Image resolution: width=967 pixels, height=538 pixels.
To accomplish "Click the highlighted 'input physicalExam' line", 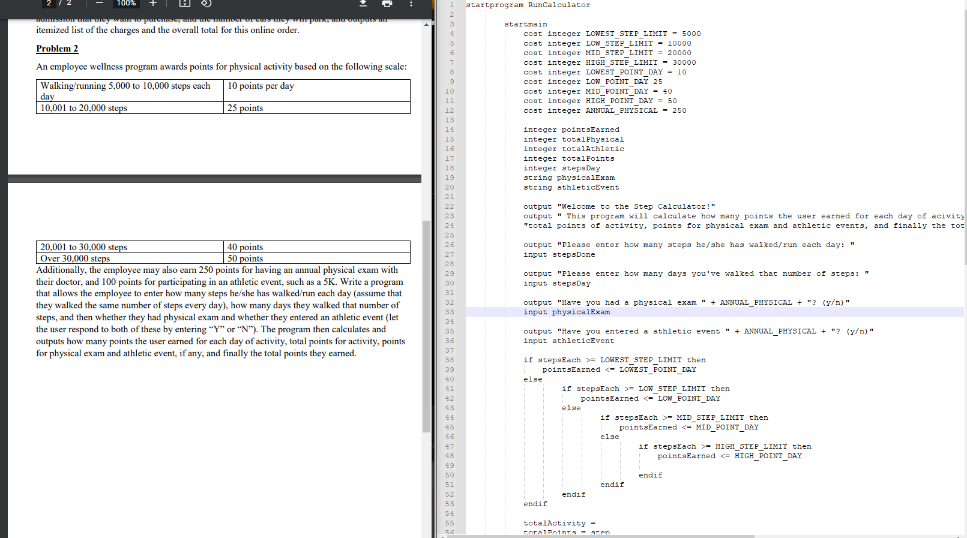I will tap(567, 312).
